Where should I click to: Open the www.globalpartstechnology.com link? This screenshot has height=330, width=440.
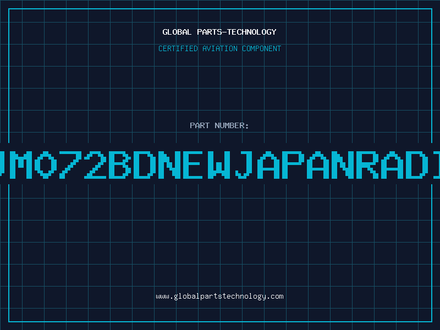tap(219, 296)
